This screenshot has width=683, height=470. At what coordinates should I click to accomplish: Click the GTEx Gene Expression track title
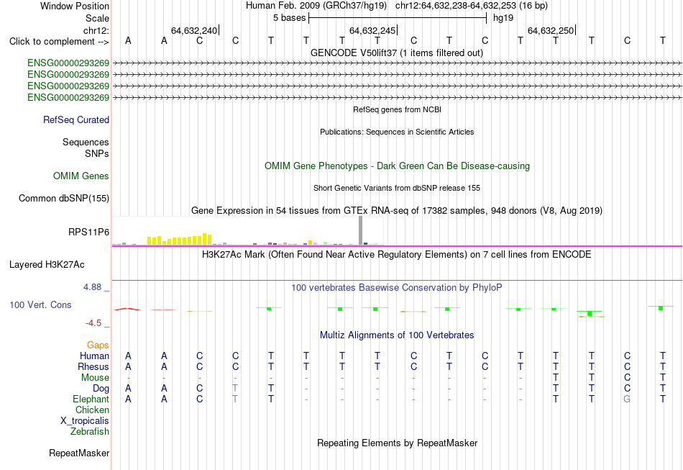tap(396, 211)
